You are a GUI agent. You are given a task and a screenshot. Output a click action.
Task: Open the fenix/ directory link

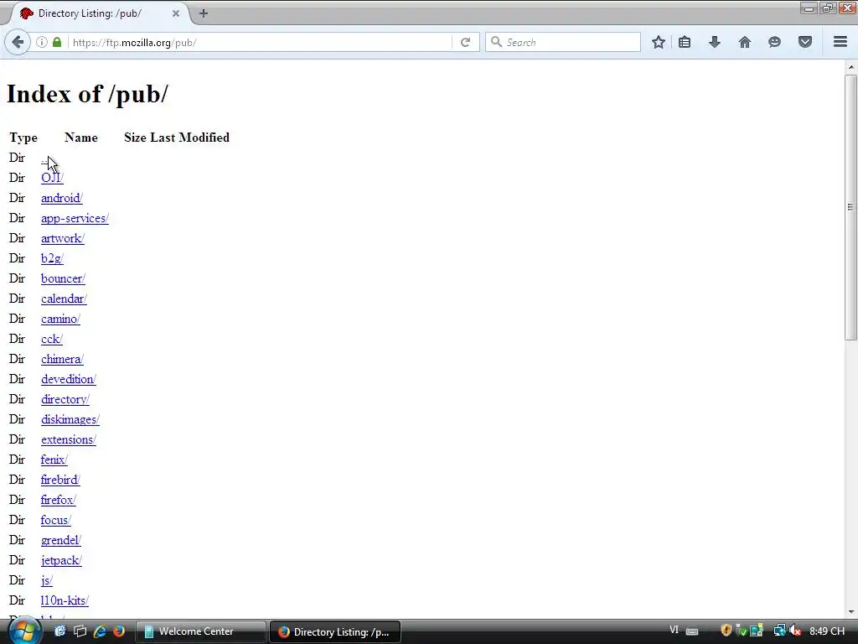[x=54, y=460]
